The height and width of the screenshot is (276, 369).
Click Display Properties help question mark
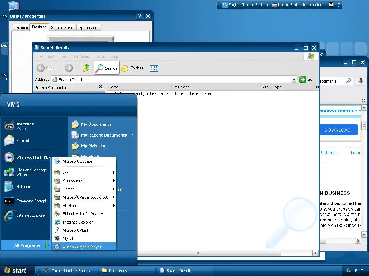pos(139,16)
